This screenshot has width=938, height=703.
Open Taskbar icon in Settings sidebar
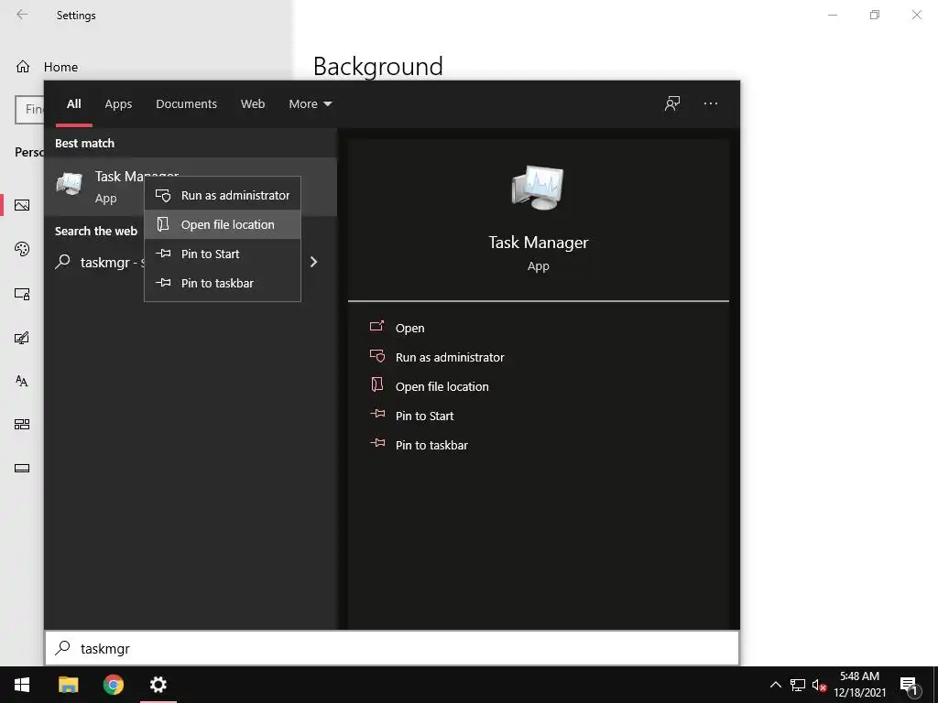[22, 468]
